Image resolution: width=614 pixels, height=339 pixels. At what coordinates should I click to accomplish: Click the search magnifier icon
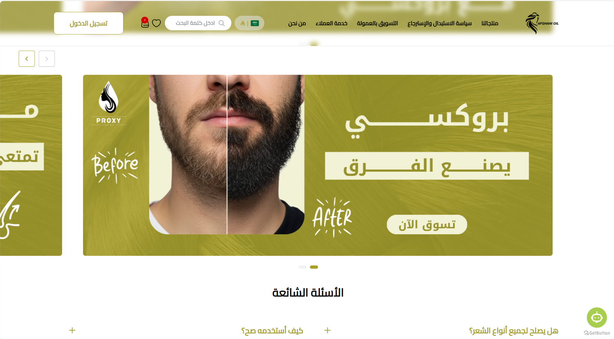[221, 23]
